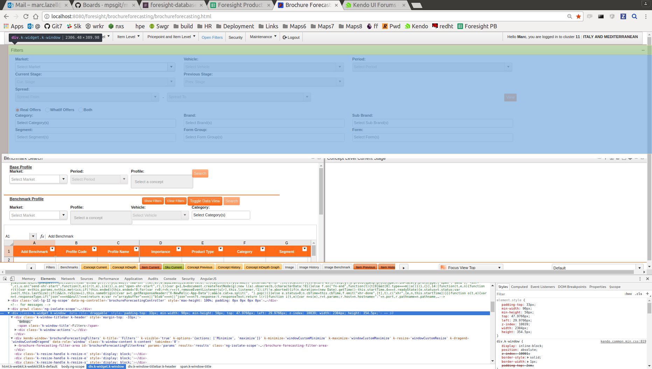The image size is (652, 369).
Task: Click Search beside Toggle Data View
Action: (x=231, y=201)
